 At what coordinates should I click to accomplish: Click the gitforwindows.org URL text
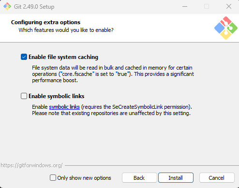31,165
